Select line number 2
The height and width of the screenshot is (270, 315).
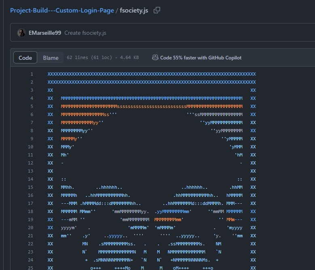(x=32, y=82)
